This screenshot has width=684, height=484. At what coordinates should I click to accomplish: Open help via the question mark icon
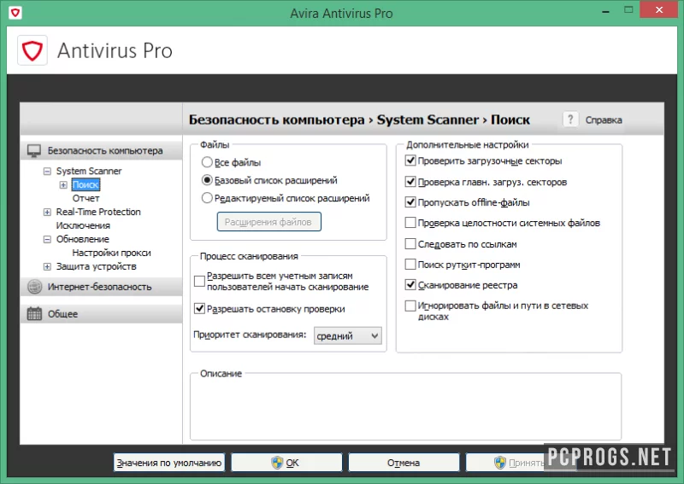tap(570, 119)
